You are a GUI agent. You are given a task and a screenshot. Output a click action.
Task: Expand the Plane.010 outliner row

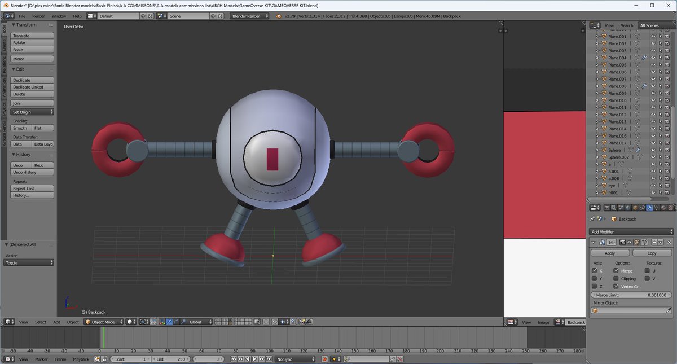pyautogui.click(x=597, y=100)
